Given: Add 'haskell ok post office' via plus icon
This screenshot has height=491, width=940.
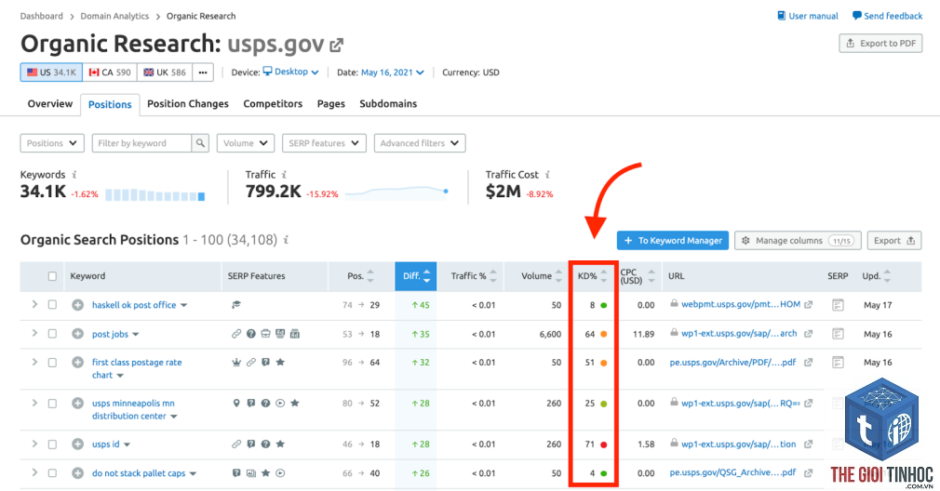Looking at the screenshot, I should click(77, 305).
